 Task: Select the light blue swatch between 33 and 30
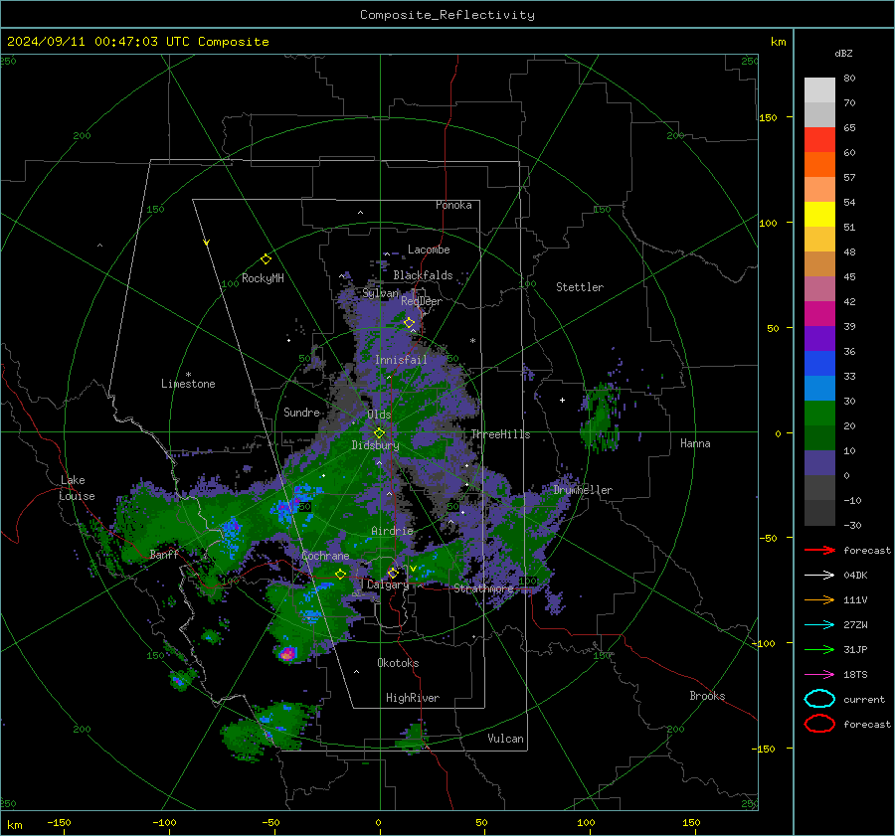click(819, 389)
